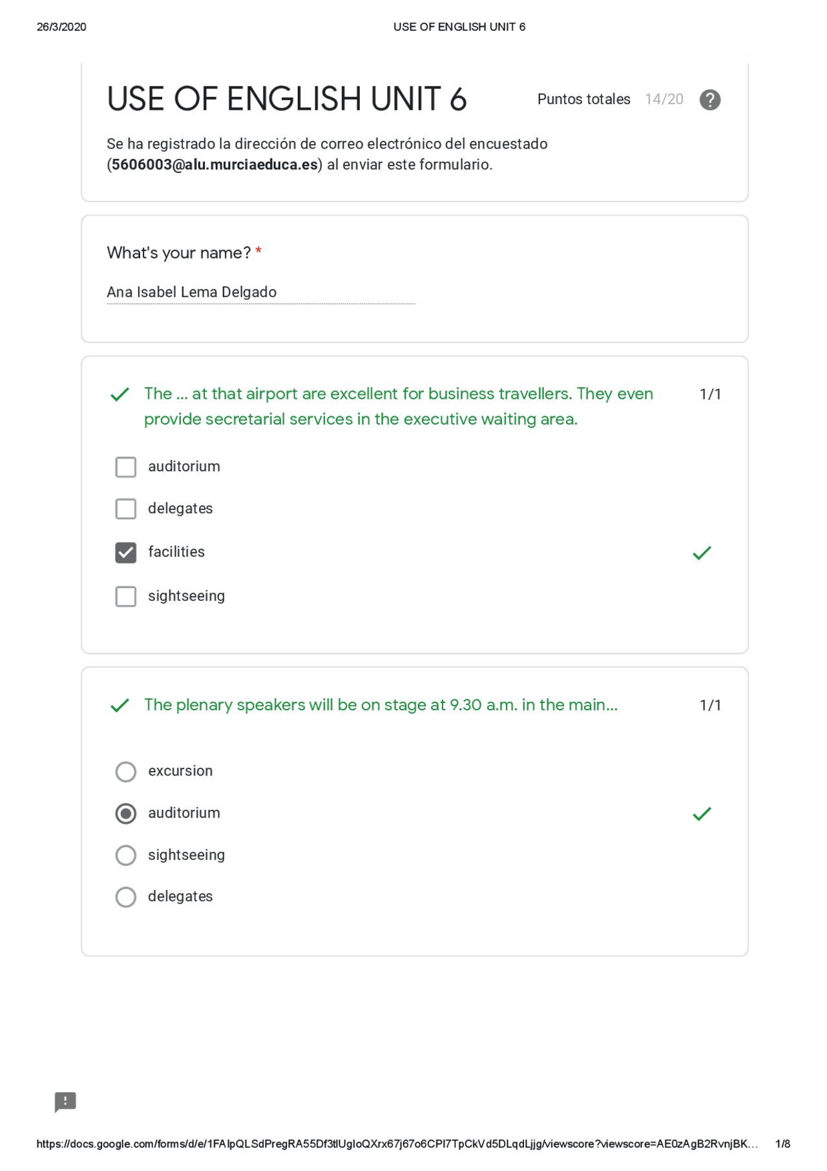827x1171 pixels.
Task: Tick the delegates checkbox
Action: (x=126, y=509)
